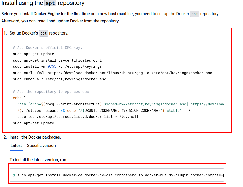Viewport: 243px width, 187px height.
Task: Click the 'sudo apt-get install docker-ce' command block
Action: pos(119,175)
